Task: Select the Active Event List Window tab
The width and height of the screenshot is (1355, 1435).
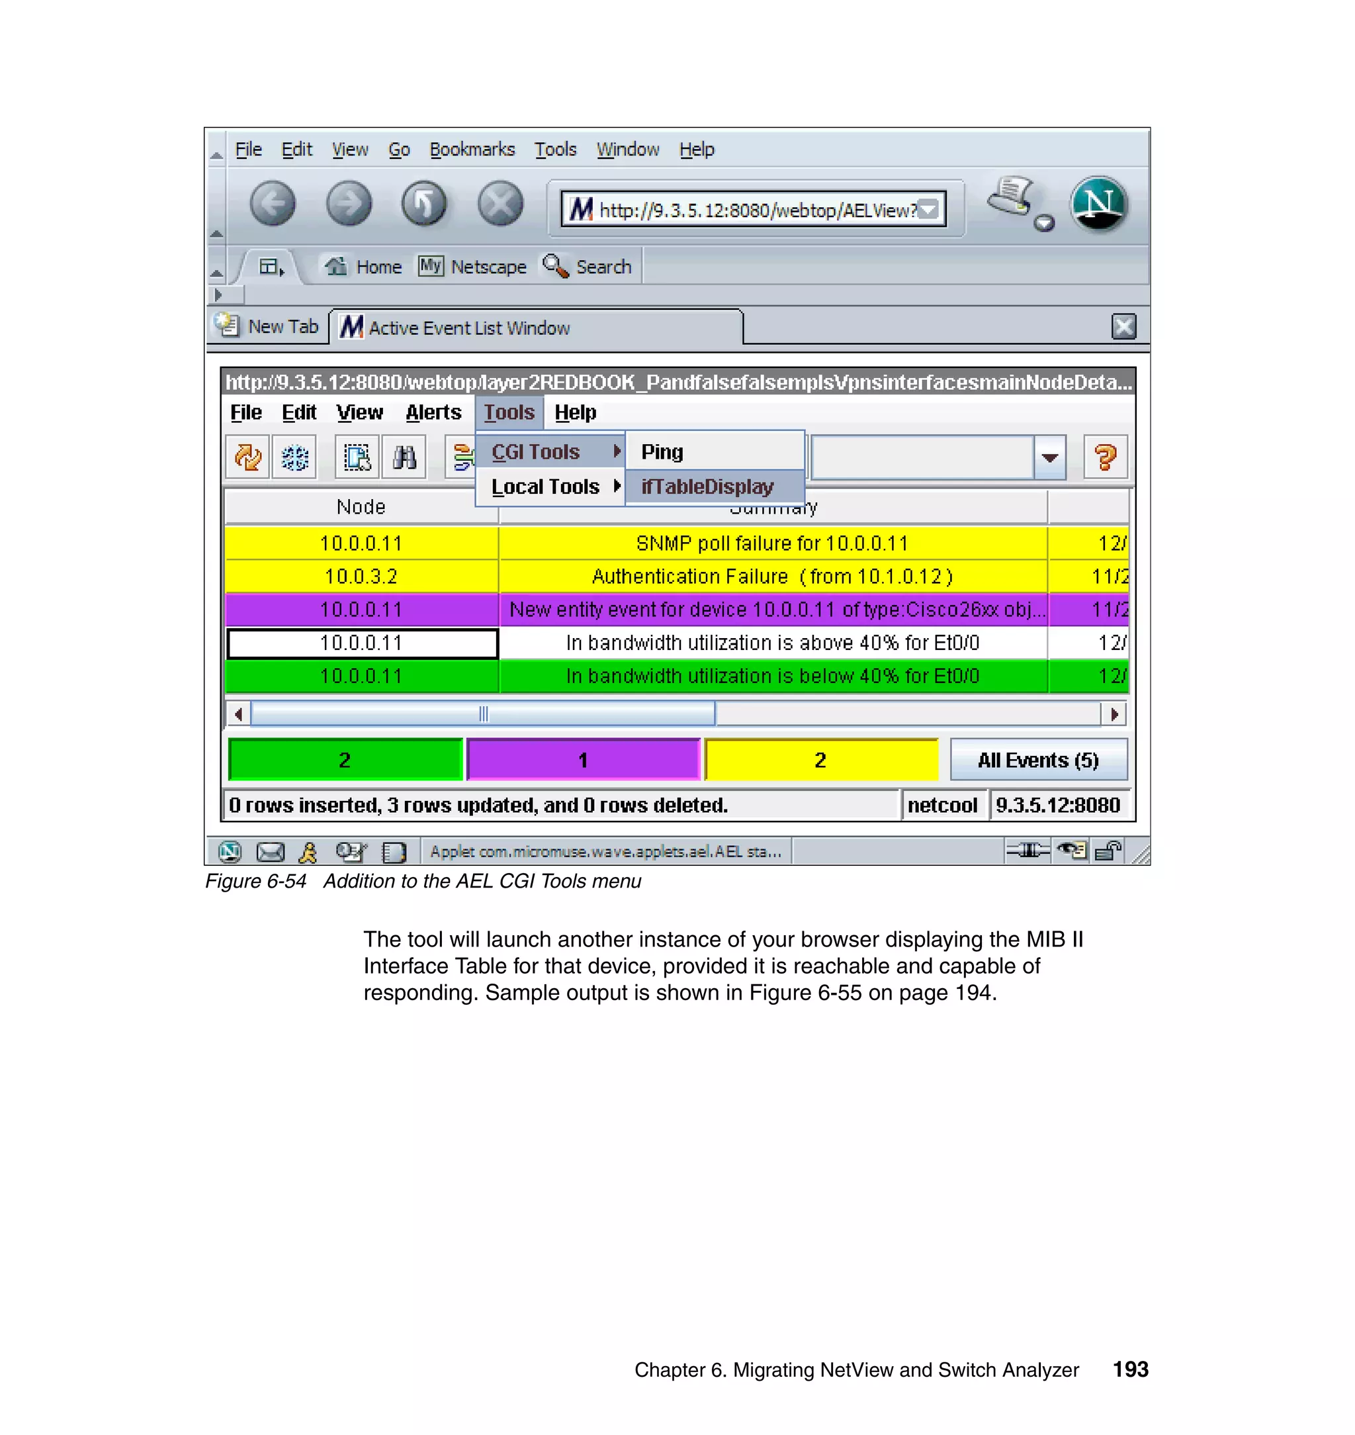Action: click(535, 328)
